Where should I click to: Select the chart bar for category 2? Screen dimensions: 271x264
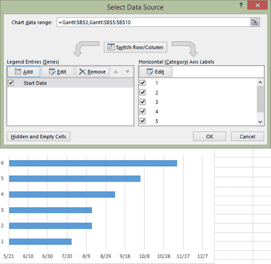point(50,226)
